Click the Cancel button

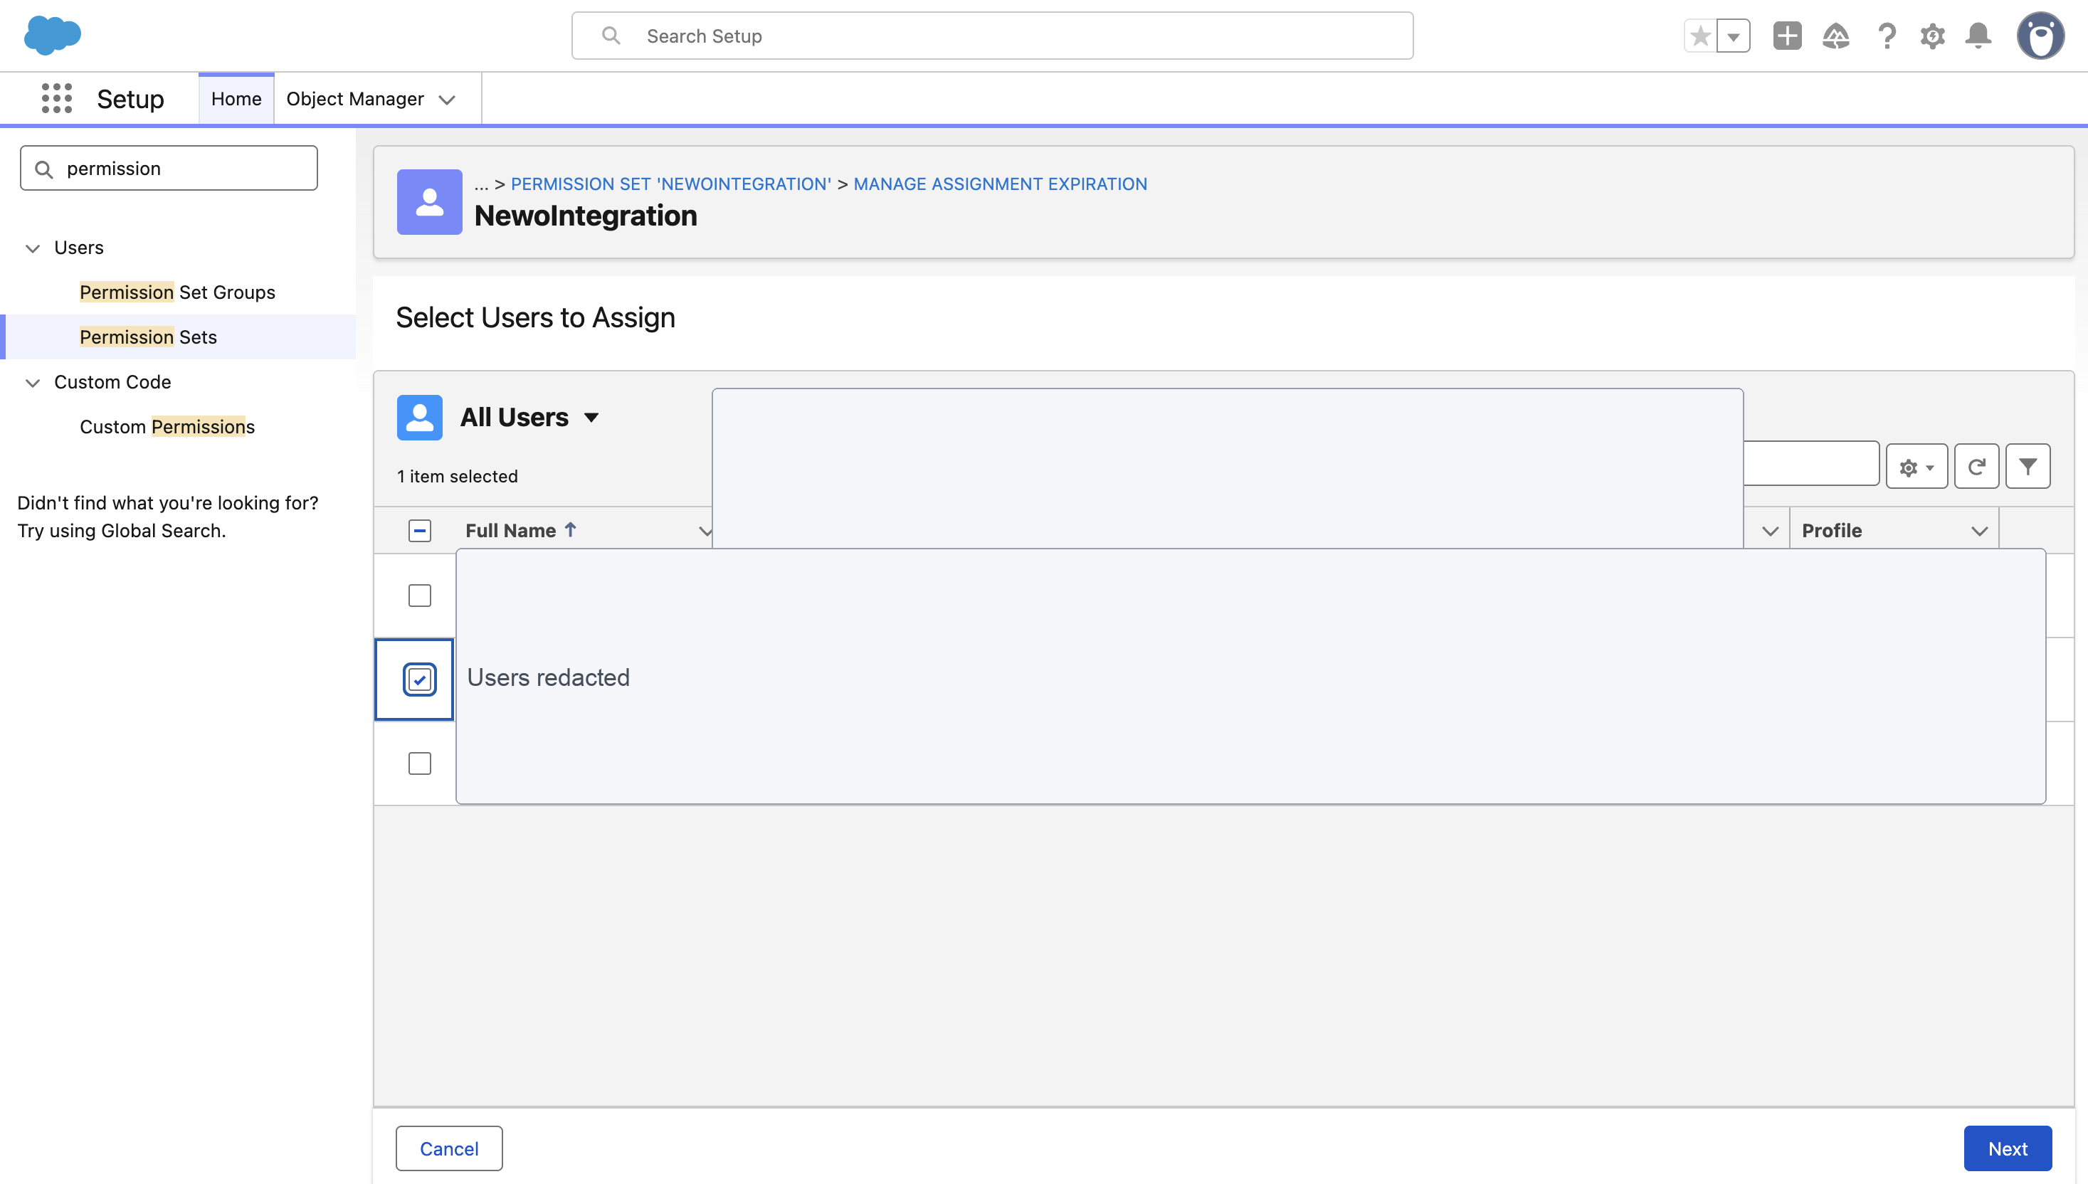(449, 1148)
